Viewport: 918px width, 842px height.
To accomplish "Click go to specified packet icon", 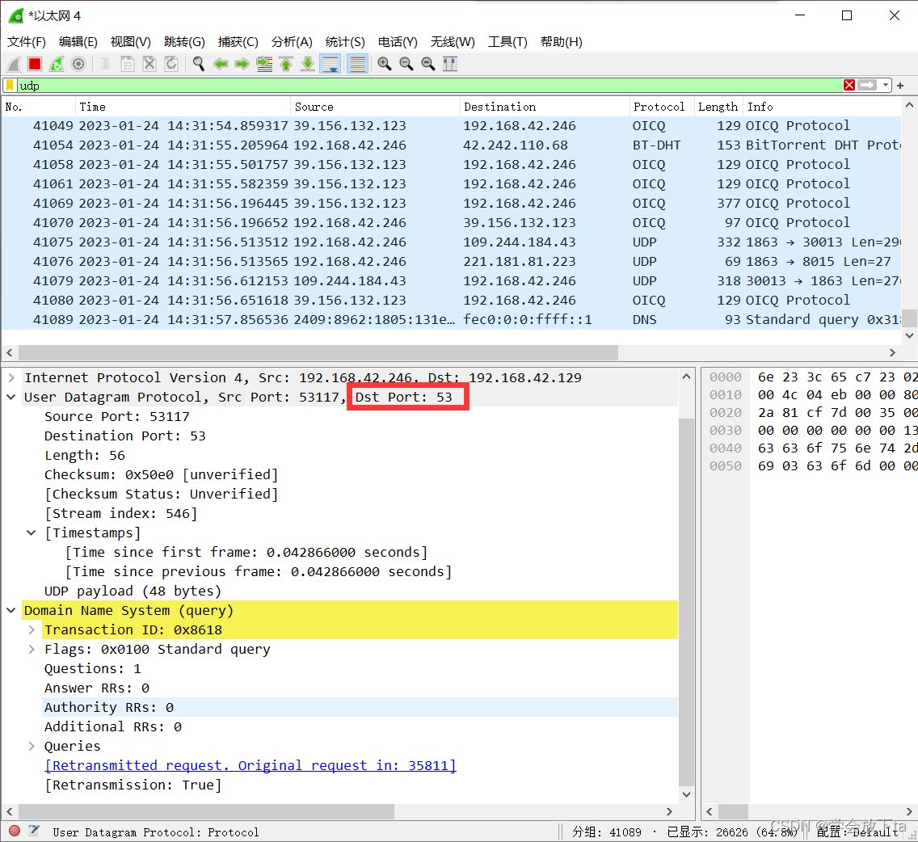I will click(264, 64).
